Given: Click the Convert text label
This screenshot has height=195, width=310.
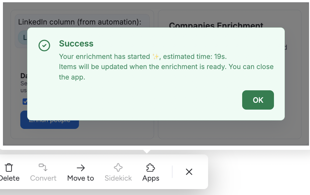Looking at the screenshot, I should coord(43,178).
